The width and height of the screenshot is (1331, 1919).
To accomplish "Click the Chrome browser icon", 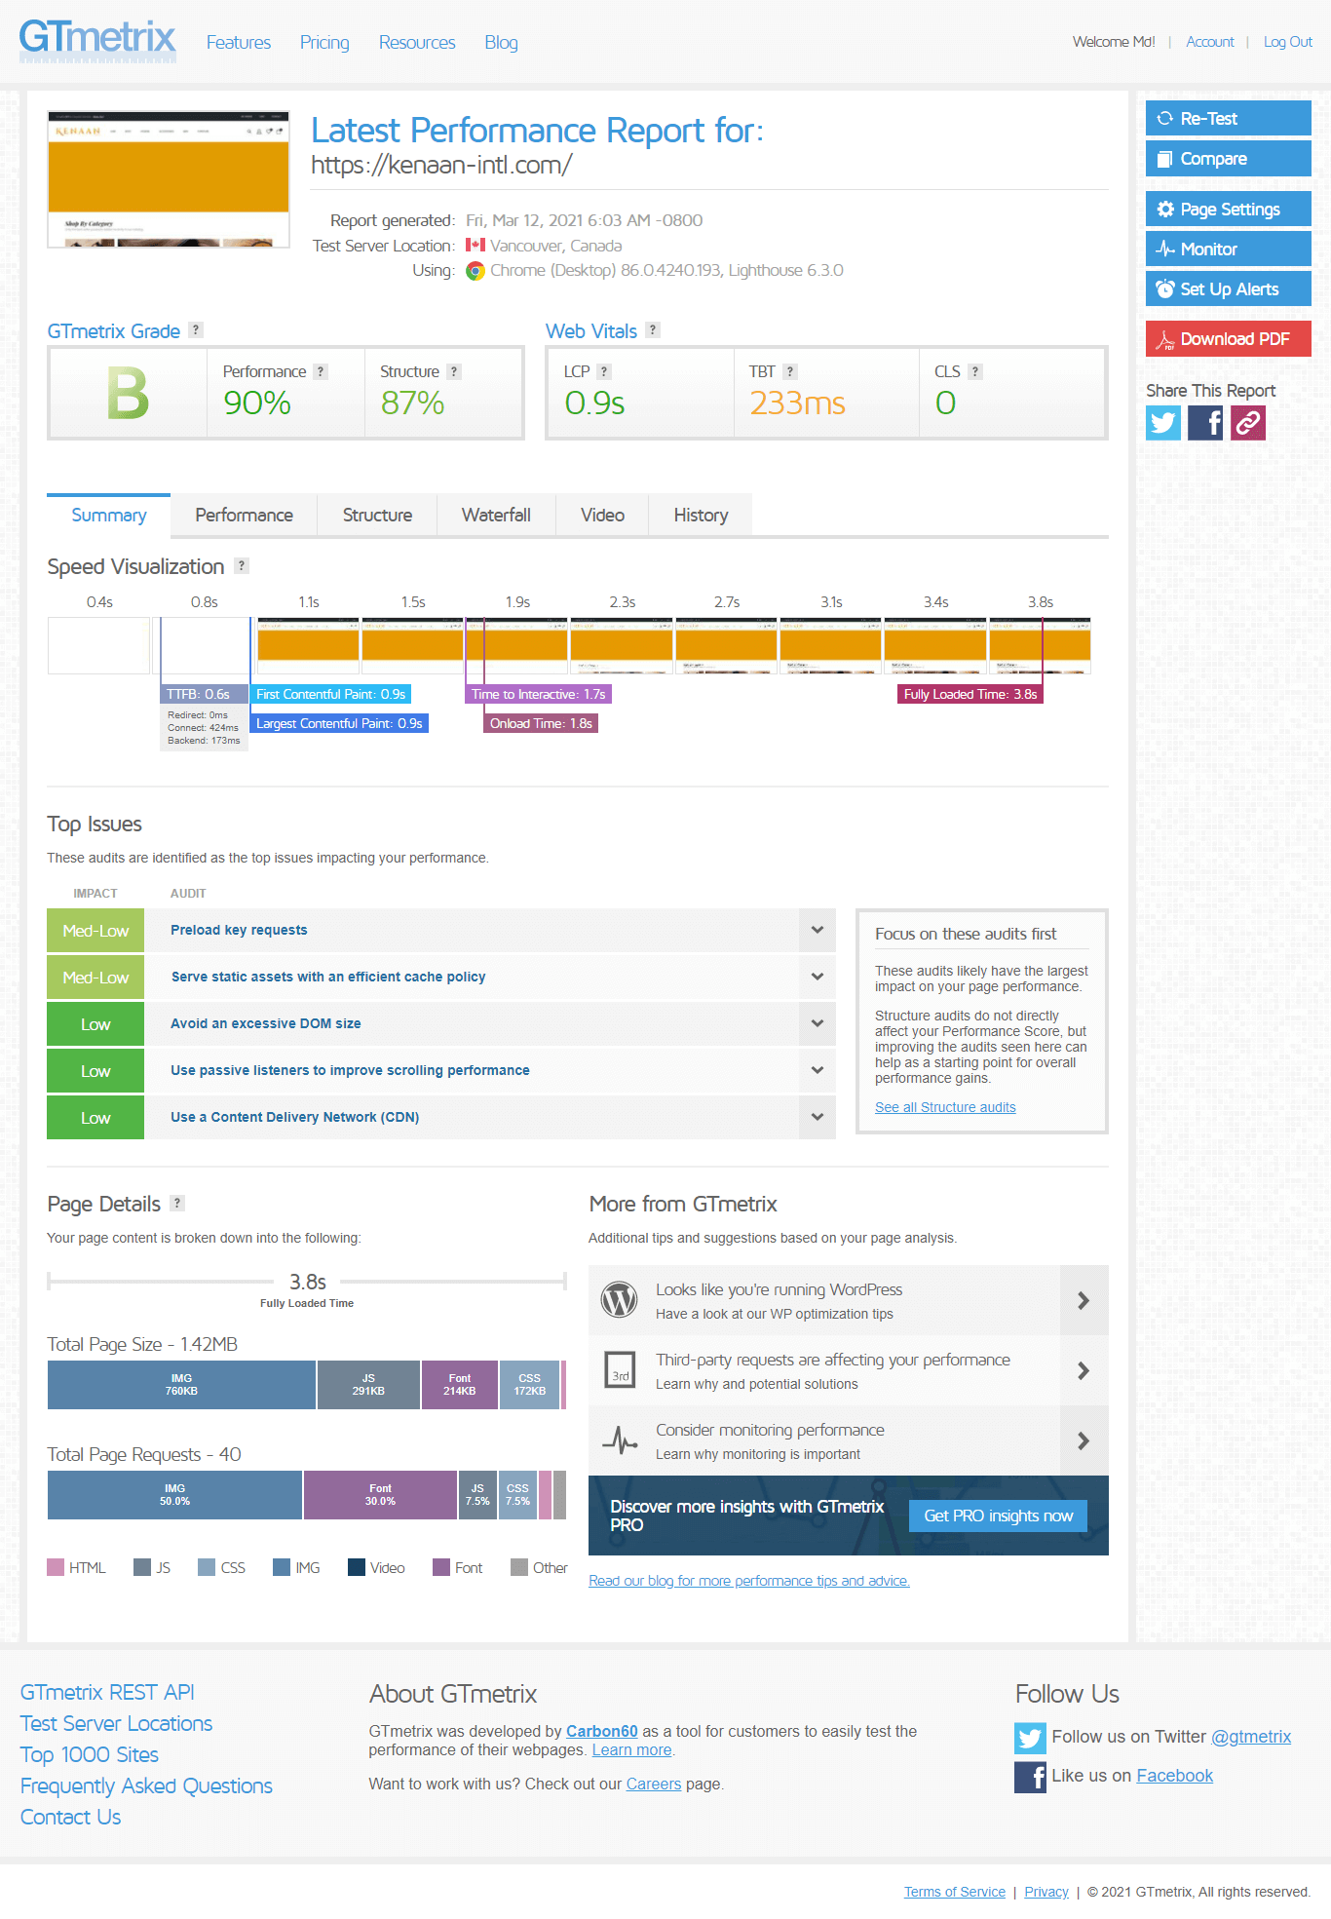I will click(475, 271).
